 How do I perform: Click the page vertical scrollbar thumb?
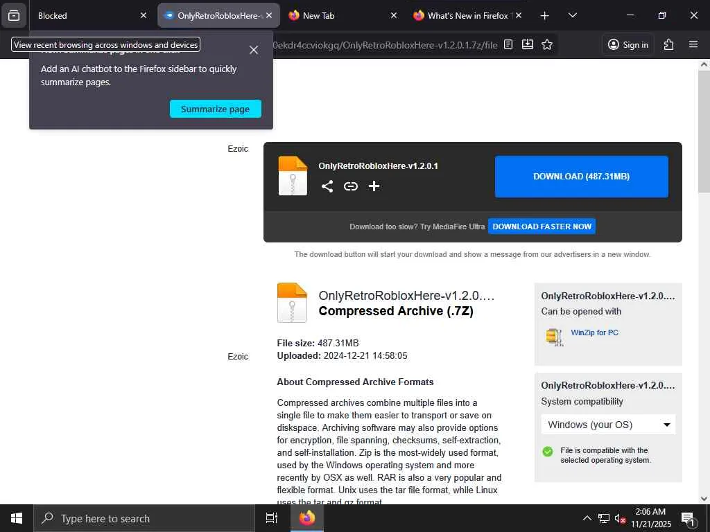click(704, 131)
